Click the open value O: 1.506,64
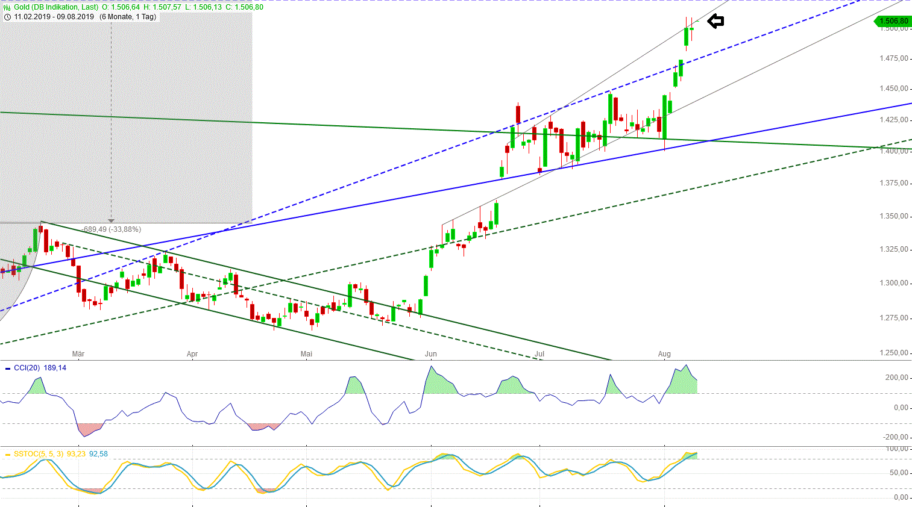Viewport: 912px width, 507px height. pos(121,7)
